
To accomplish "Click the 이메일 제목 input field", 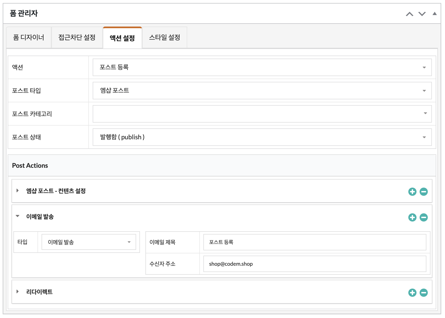I will [315, 242].
